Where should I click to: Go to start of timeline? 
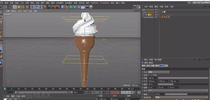87,92
